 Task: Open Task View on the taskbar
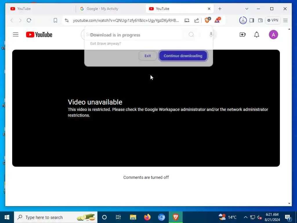tap(118, 217)
